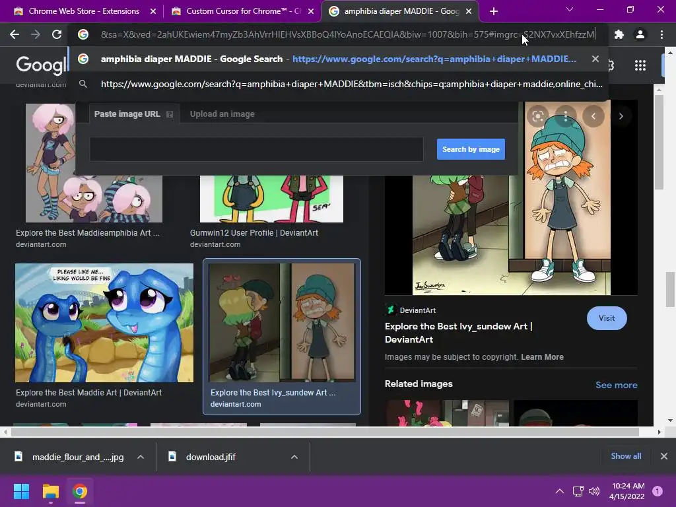Reload the current page

coord(57,34)
